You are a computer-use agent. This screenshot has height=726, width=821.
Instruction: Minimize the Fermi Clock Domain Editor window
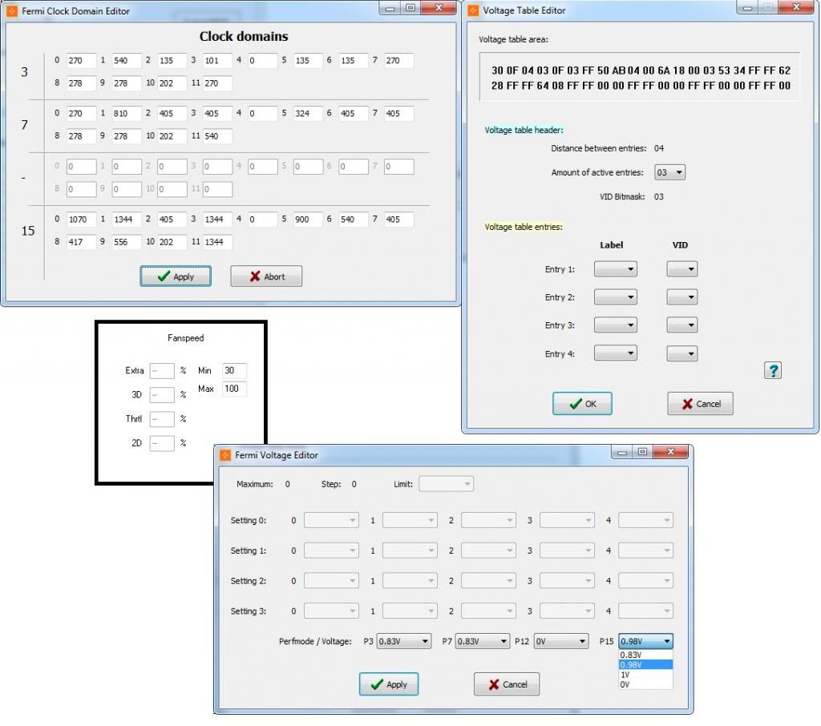pyautogui.click(x=390, y=8)
